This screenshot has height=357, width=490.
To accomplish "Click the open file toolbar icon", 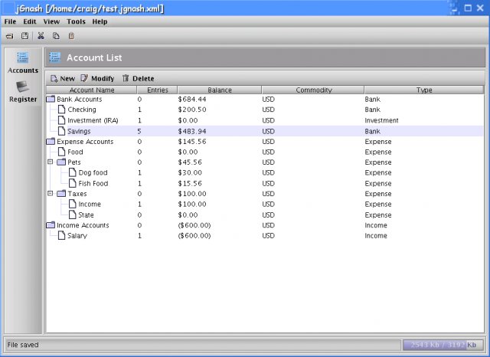I will [10, 36].
